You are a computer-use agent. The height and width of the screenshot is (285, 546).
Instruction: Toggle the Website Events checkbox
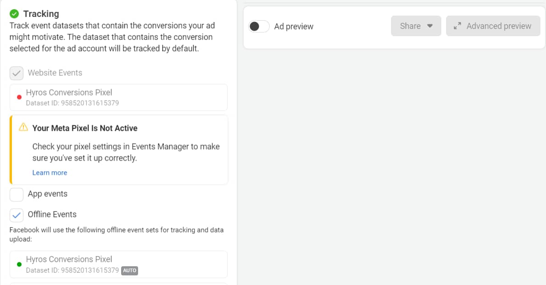tap(17, 73)
